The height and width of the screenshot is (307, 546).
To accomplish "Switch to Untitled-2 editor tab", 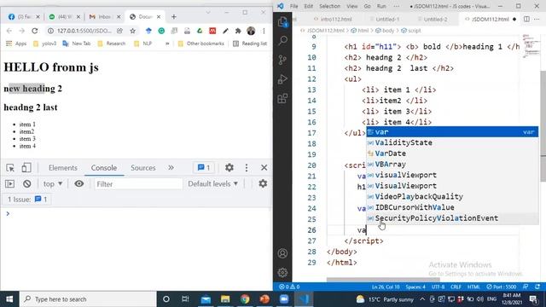I will click(x=435, y=19).
